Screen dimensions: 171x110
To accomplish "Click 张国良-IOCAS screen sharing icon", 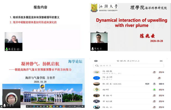I will click(x=147, y=84).
